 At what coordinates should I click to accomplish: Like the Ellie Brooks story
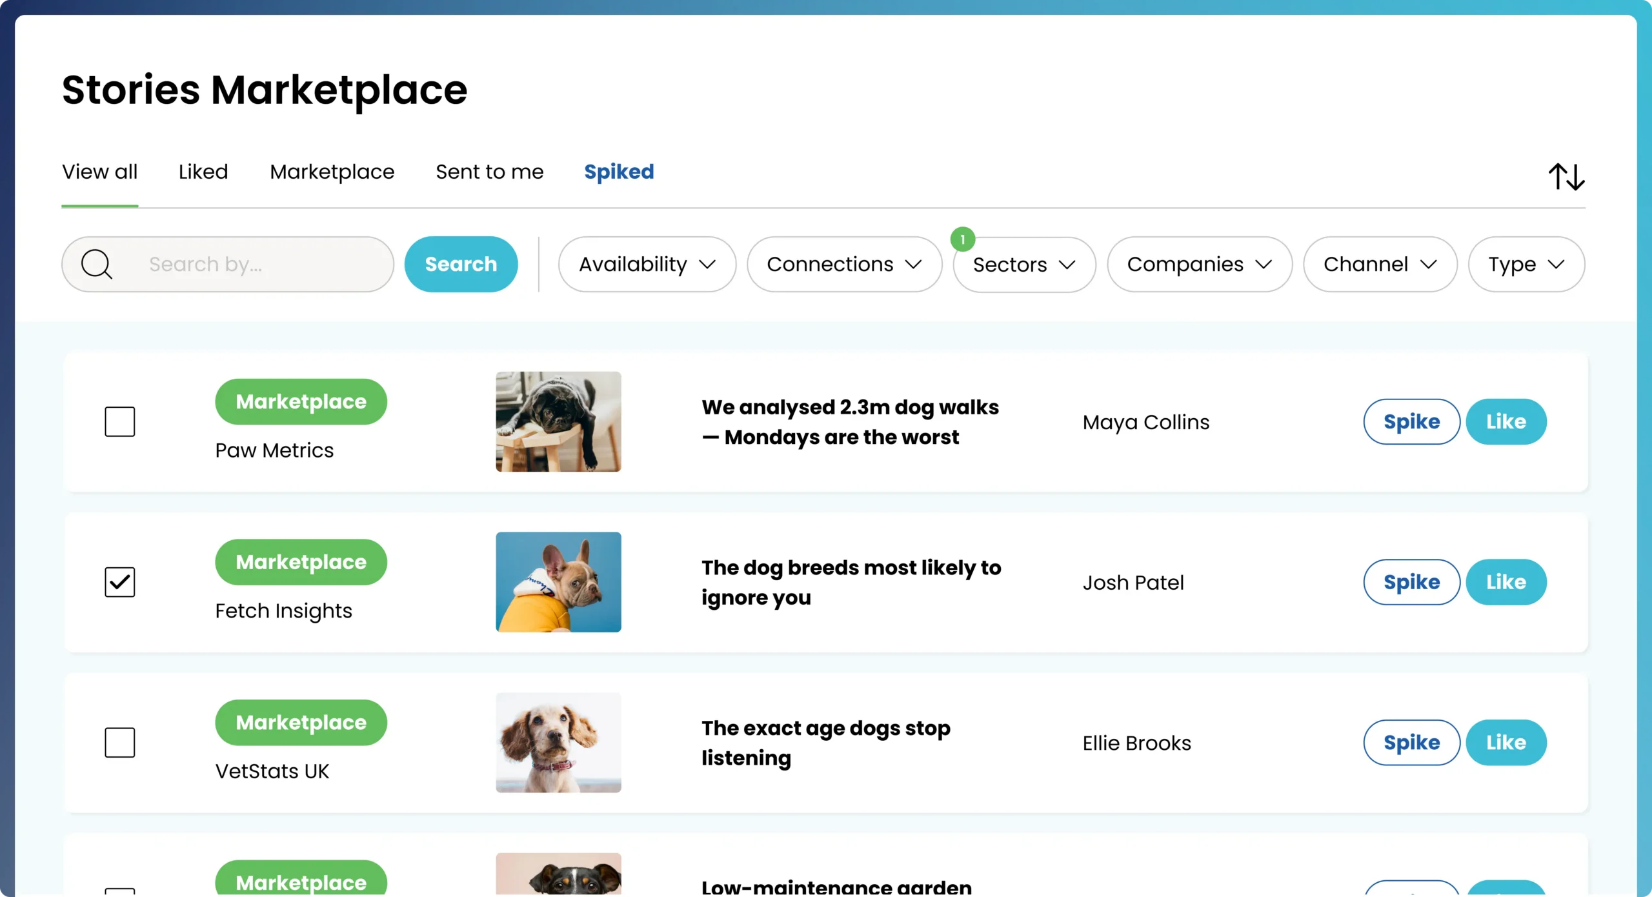[1506, 742]
